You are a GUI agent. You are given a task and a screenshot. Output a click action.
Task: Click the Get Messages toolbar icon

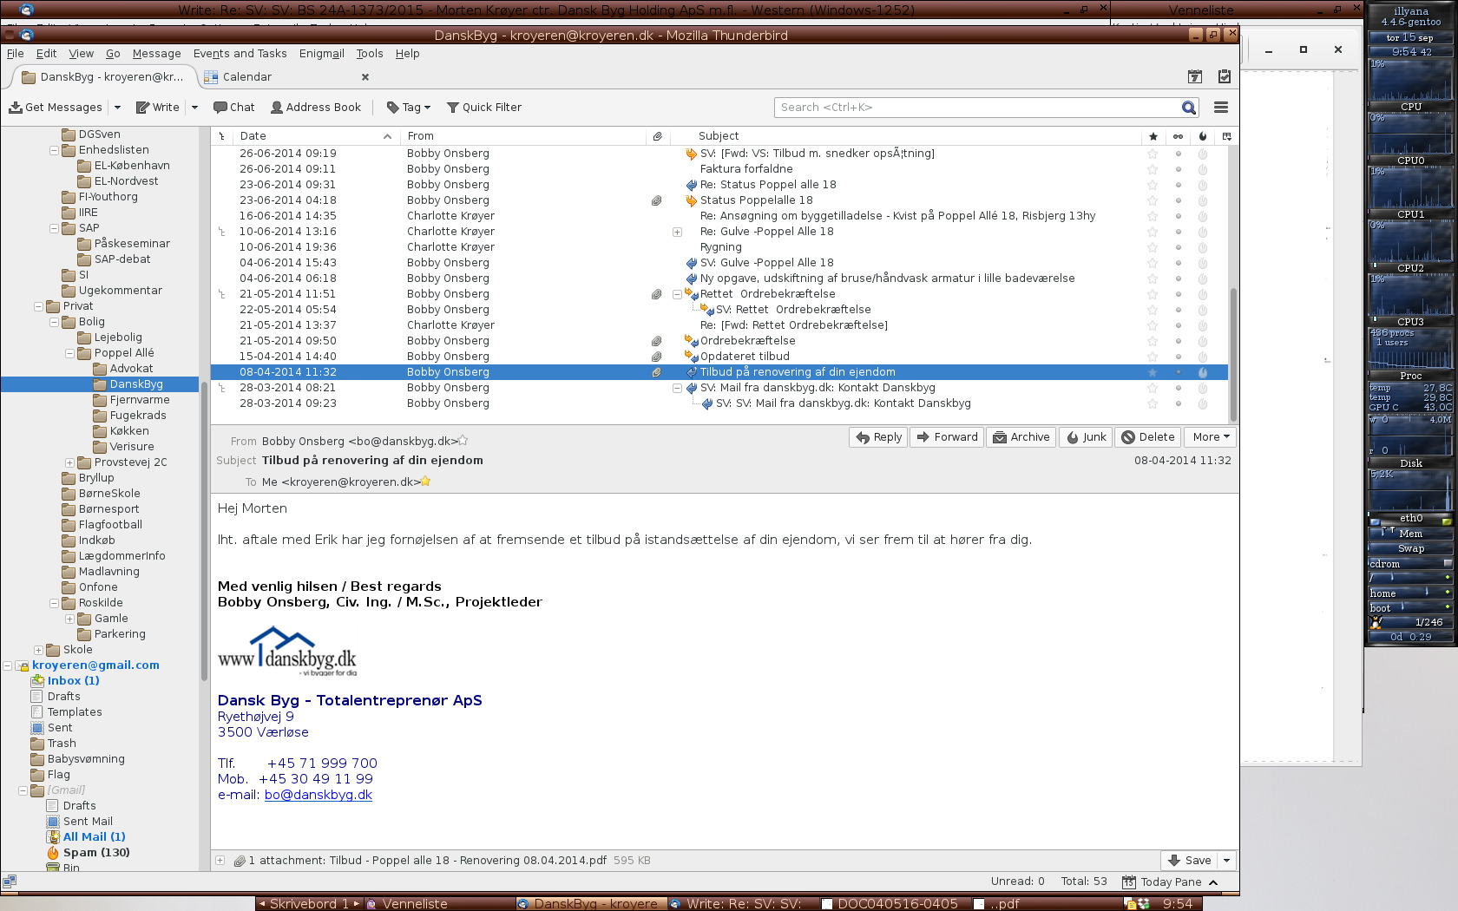(x=16, y=108)
